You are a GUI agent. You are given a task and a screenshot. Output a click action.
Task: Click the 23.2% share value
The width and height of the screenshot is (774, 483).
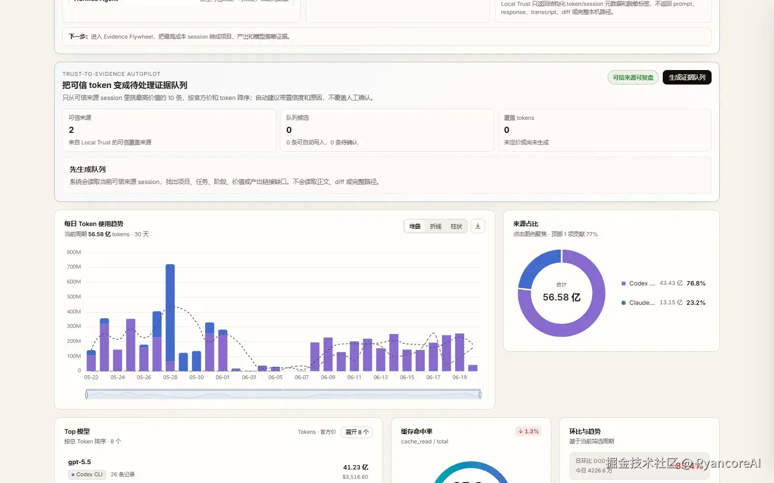point(696,303)
